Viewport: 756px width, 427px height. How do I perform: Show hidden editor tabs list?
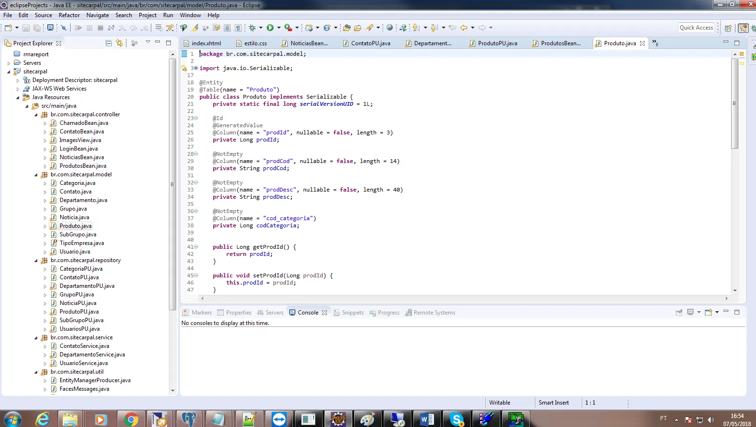pos(655,43)
